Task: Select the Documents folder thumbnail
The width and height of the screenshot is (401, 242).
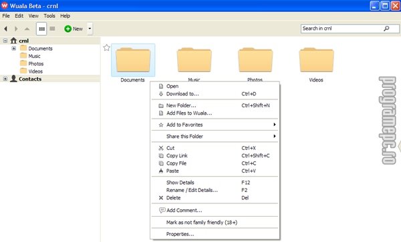Action: 133,60
